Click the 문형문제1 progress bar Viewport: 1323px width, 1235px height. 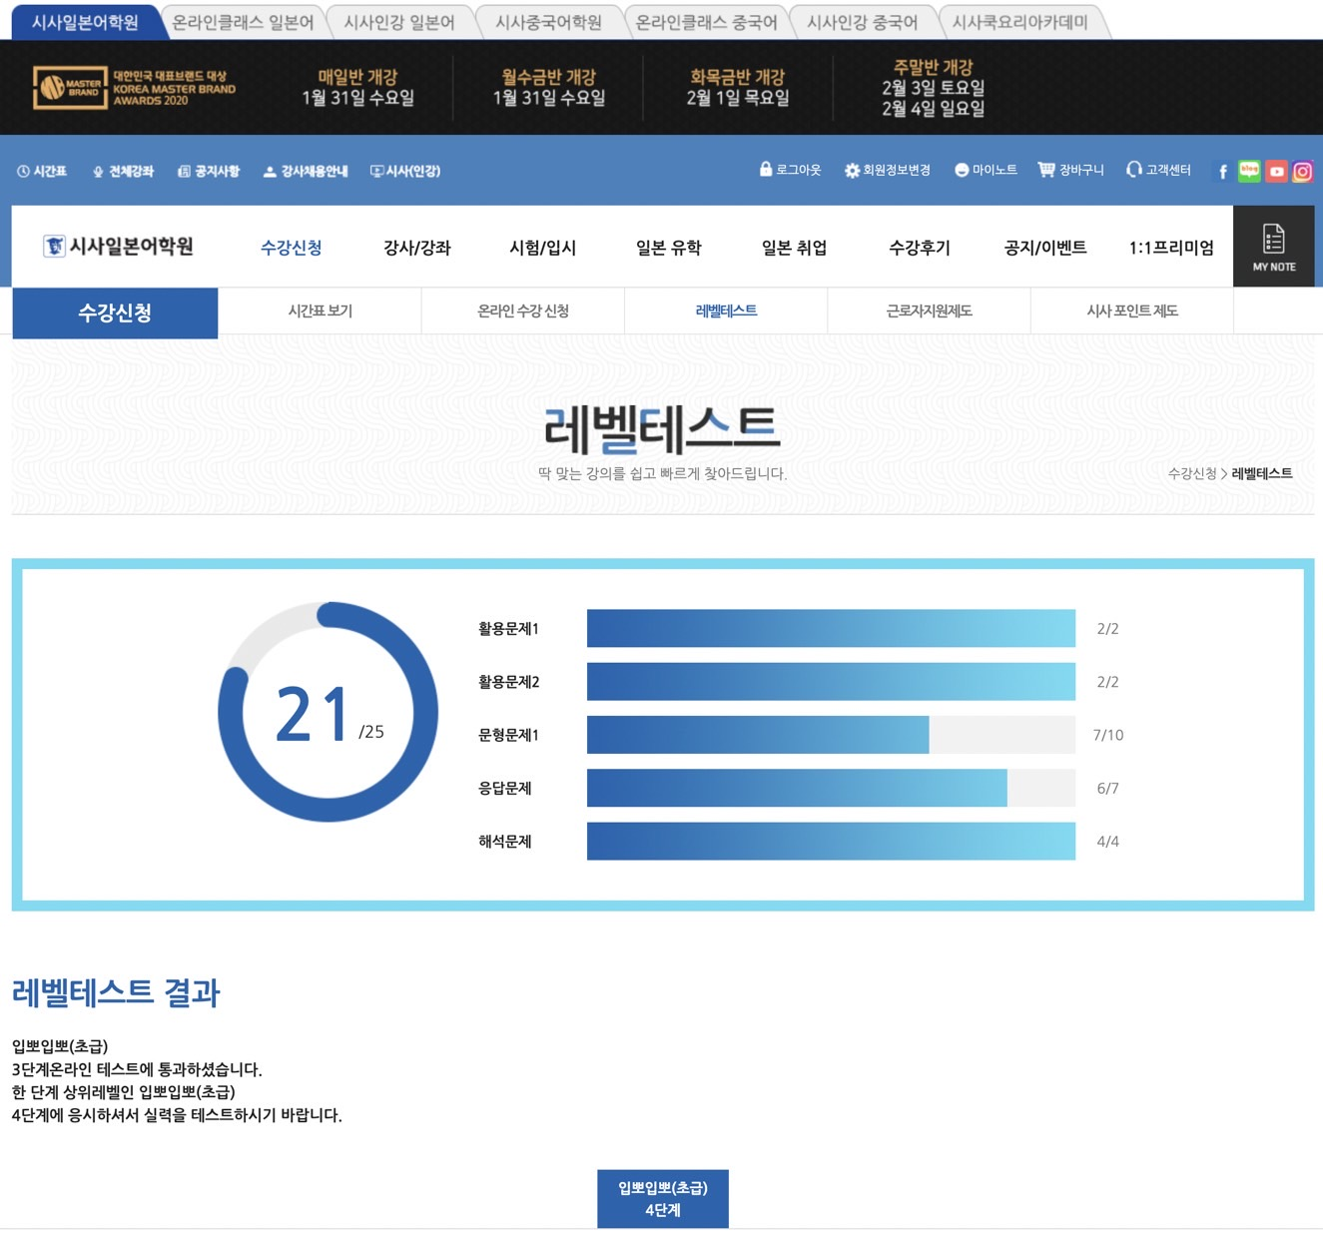pyautogui.click(x=831, y=735)
